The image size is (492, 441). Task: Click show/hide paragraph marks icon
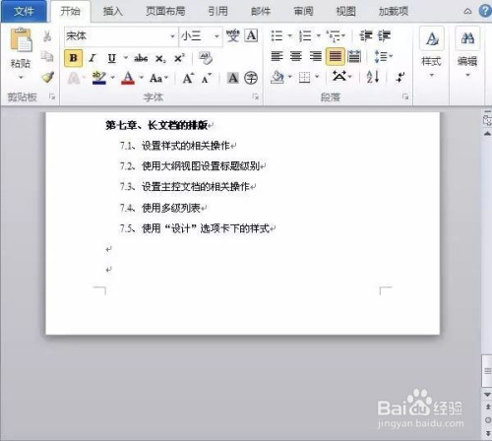(x=400, y=77)
